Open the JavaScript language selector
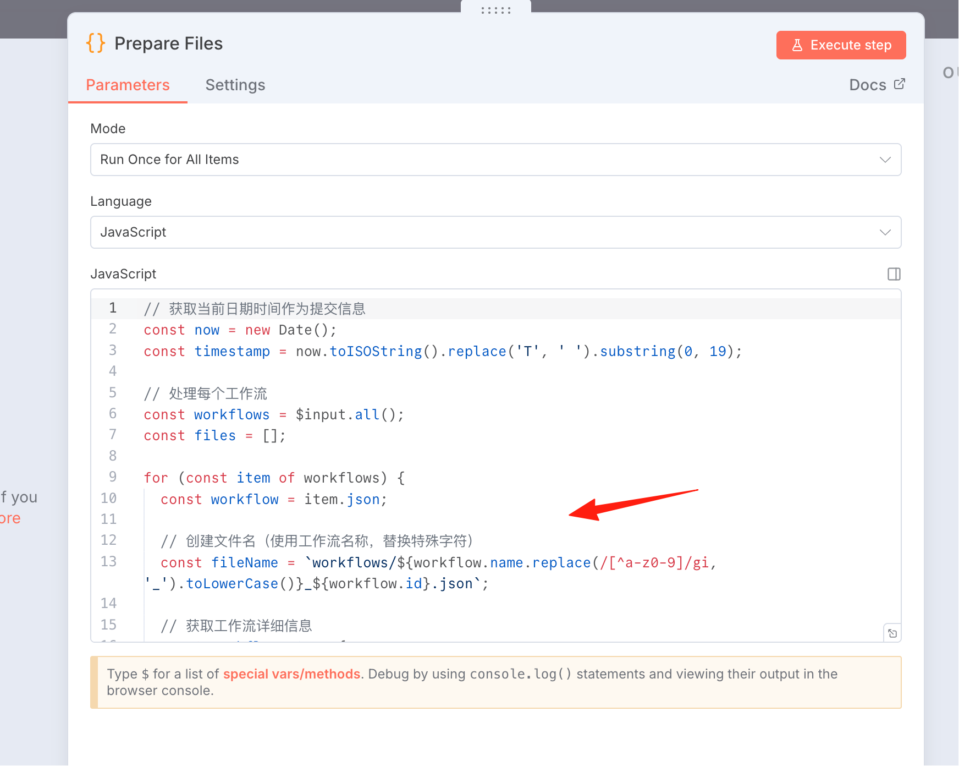This screenshot has height=766, width=959. [x=495, y=232]
